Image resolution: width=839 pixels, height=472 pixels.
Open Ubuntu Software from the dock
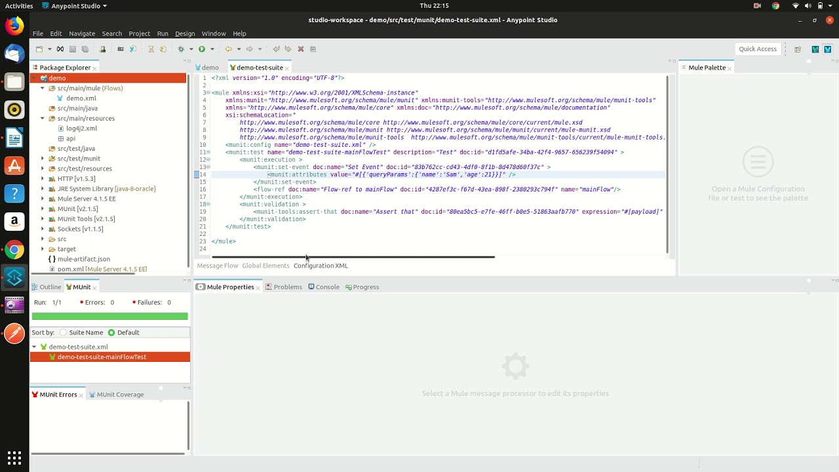(14, 166)
